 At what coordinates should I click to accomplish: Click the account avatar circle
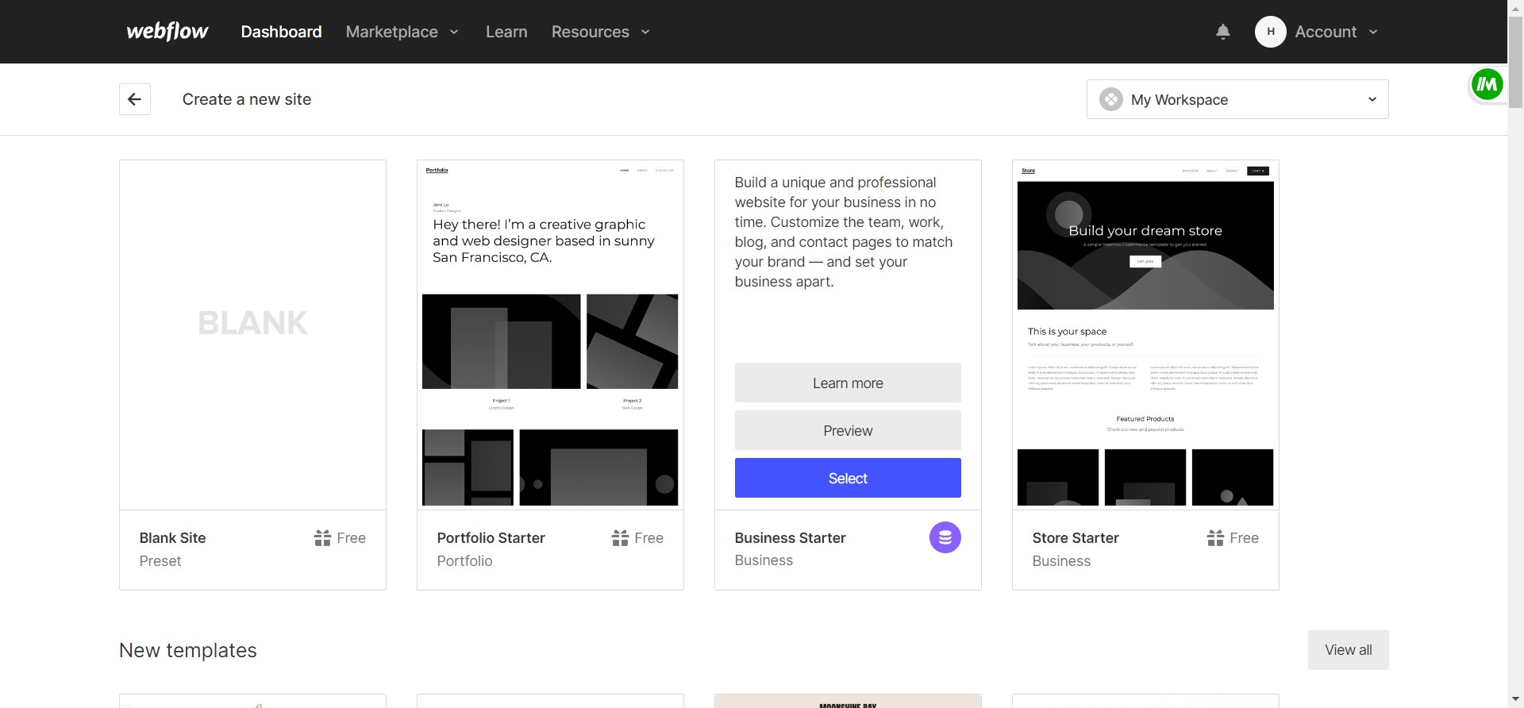point(1270,32)
